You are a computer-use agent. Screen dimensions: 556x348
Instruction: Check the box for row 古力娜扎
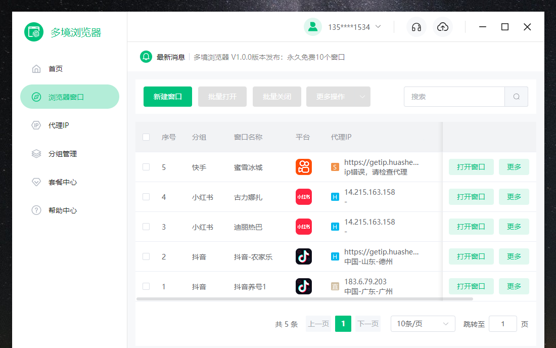click(x=146, y=197)
